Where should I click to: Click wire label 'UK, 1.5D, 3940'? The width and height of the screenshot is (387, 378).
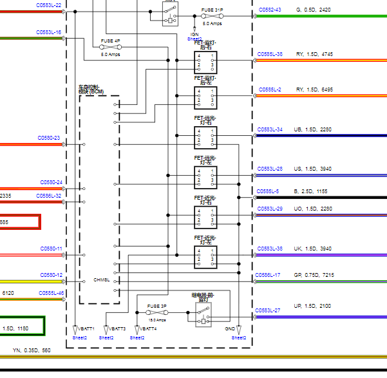tap(313, 249)
